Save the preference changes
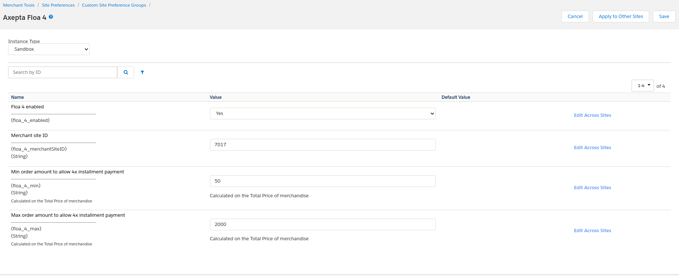 (x=664, y=17)
